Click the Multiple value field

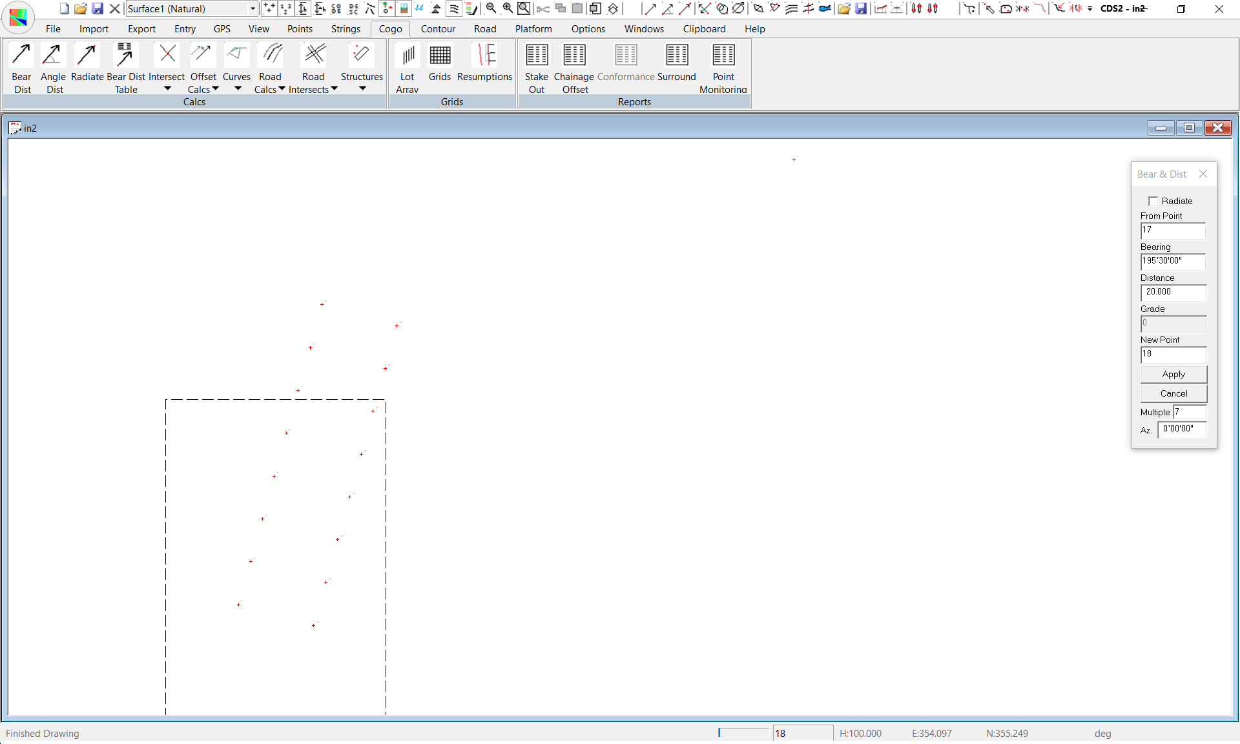pos(1189,412)
